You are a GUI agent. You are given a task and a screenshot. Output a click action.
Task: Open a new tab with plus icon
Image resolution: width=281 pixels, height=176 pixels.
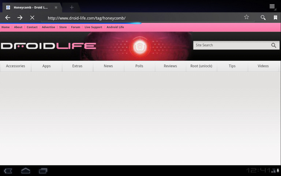pos(72,7)
